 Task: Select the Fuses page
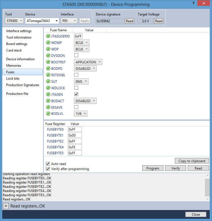click(x=23, y=72)
